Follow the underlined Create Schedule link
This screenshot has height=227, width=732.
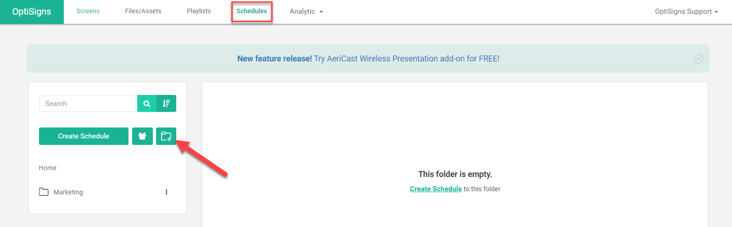[x=436, y=189]
